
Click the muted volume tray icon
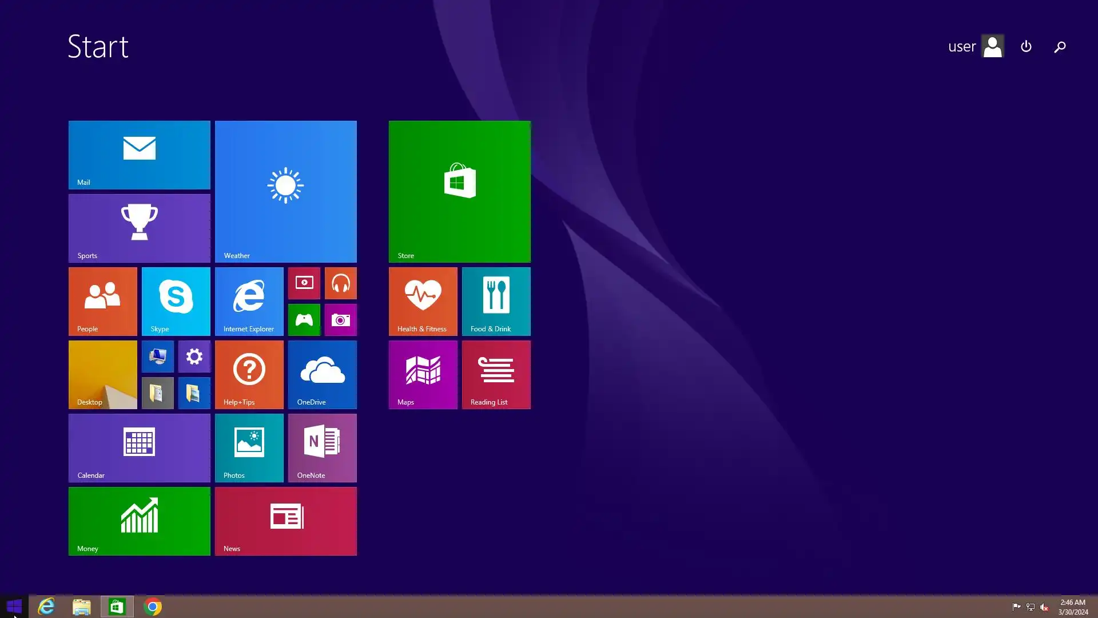coord(1044,607)
